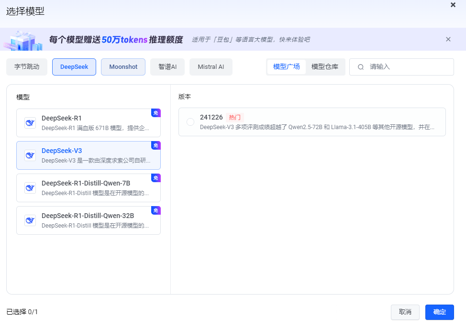Click the 适用于「豆包」banner subtitle
This screenshot has height=328, width=466.
[x=251, y=40]
